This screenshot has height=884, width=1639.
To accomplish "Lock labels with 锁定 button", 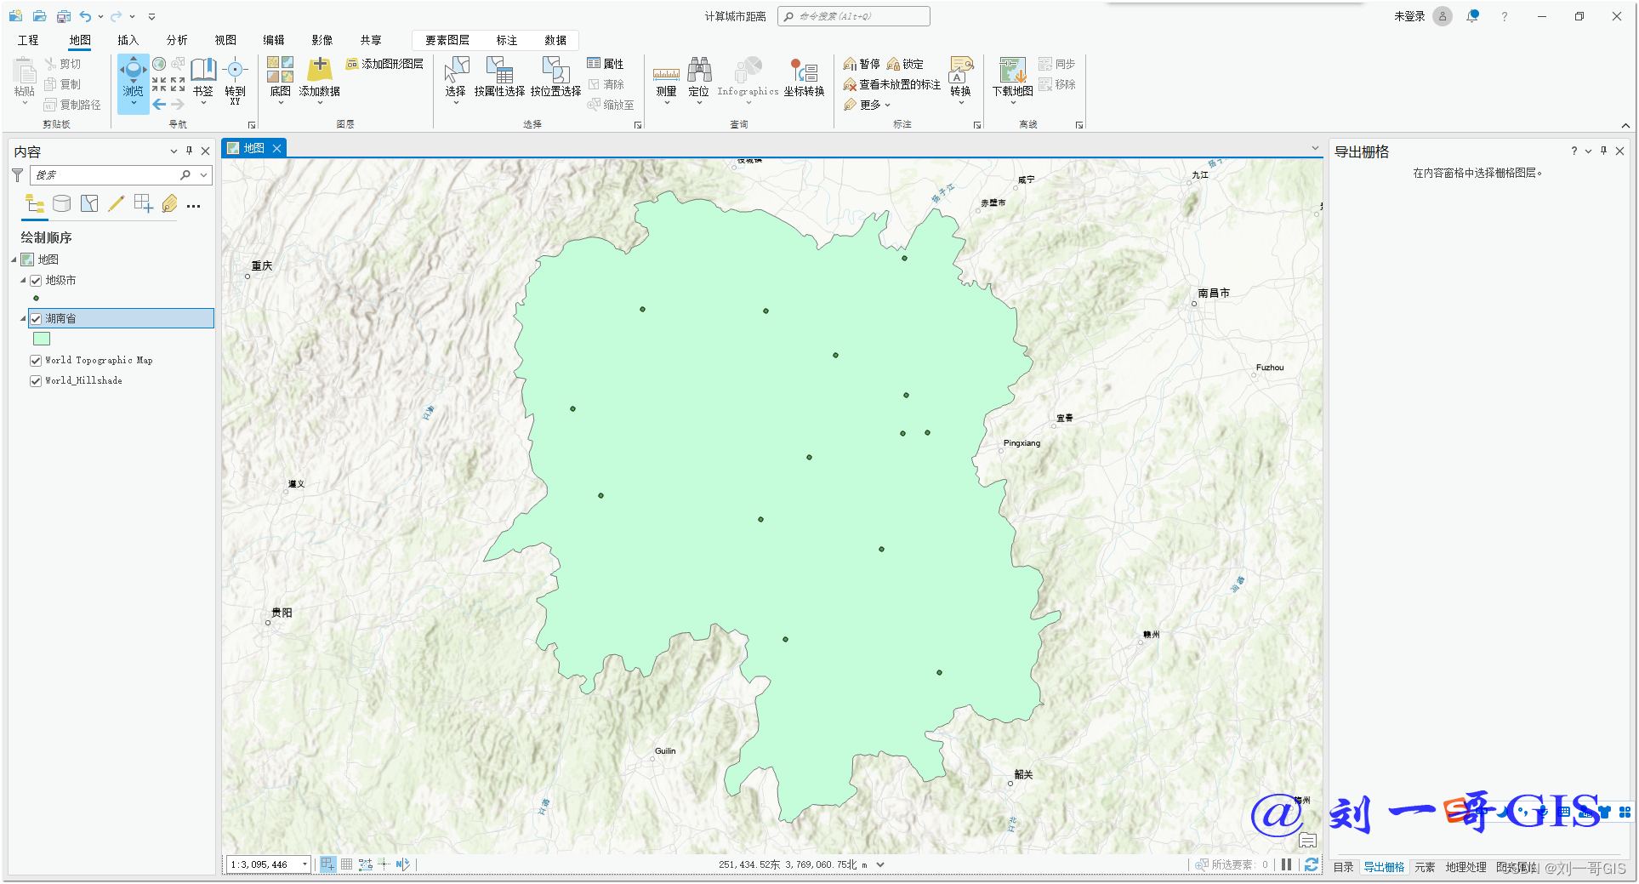I will coord(905,64).
